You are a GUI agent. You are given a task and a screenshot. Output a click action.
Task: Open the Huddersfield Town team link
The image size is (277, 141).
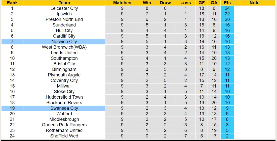(64, 97)
